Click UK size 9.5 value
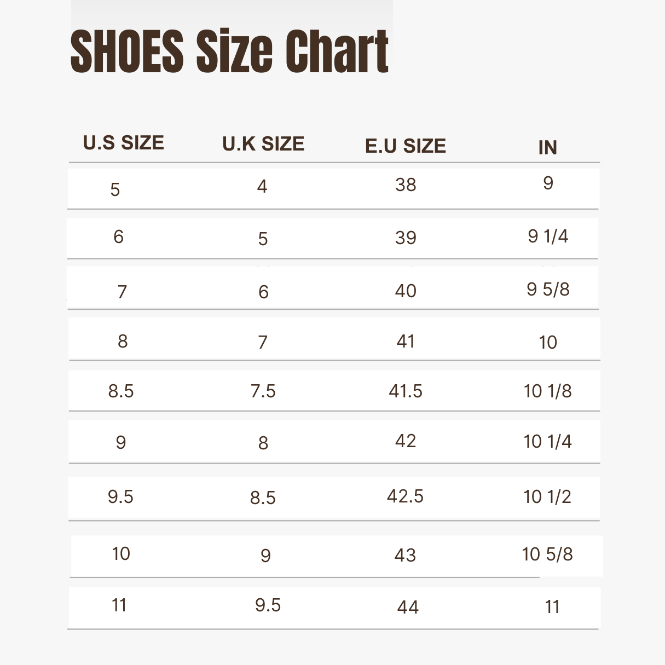The width and height of the screenshot is (665, 665). click(268, 605)
